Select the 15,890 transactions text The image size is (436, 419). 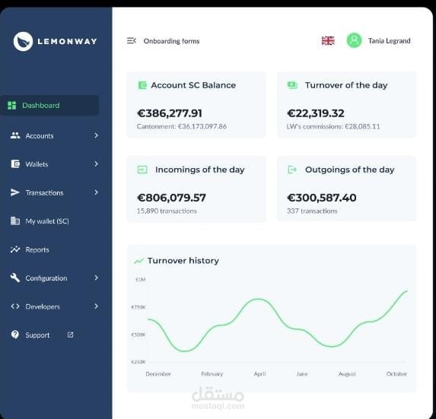click(x=167, y=211)
